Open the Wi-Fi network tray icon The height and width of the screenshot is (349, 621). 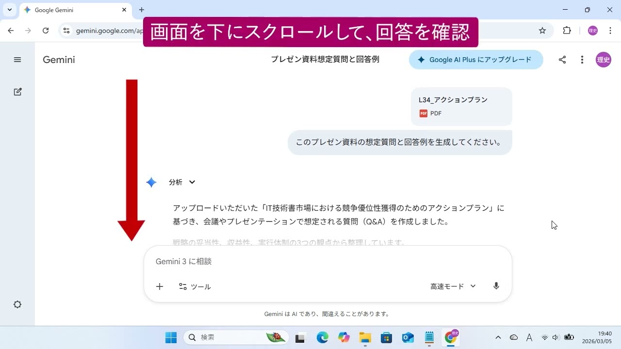pyautogui.click(x=545, y=337)
